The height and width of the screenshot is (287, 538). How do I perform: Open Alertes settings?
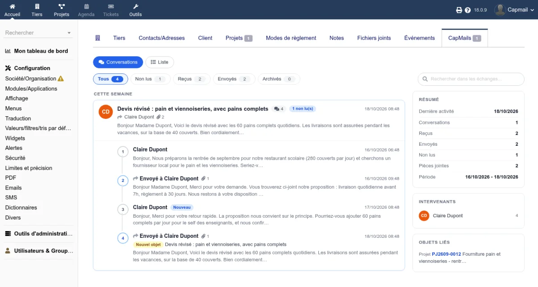click(13, 148)
